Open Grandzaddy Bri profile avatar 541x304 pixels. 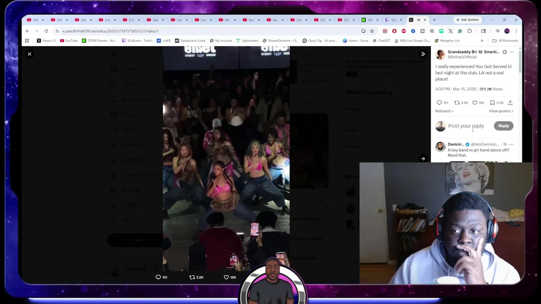[440, 54]
